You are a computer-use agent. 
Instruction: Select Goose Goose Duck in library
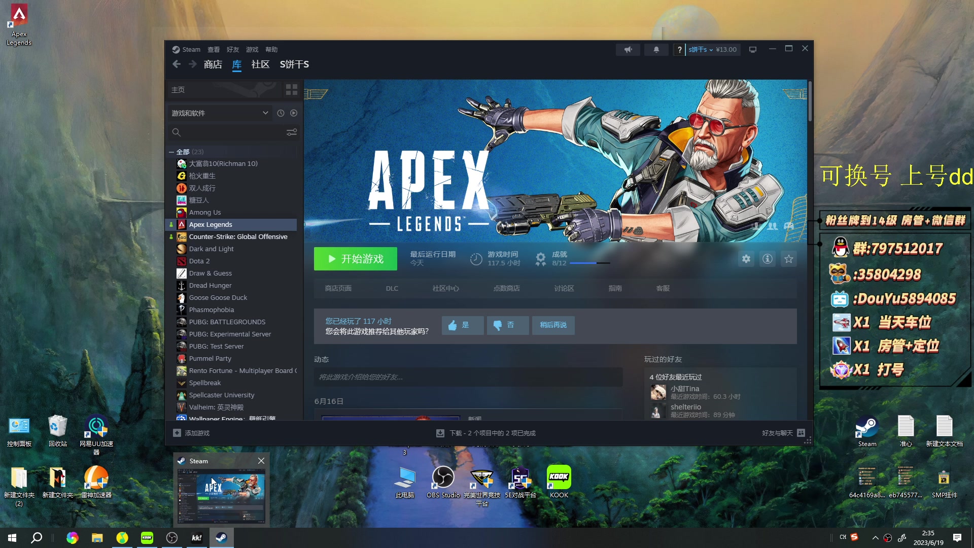(218, 298)
